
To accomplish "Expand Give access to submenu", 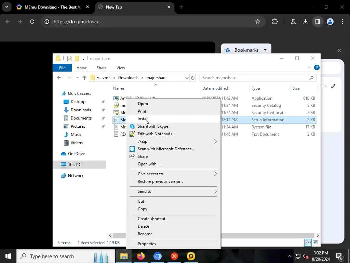I will click(x=173, y=174).
